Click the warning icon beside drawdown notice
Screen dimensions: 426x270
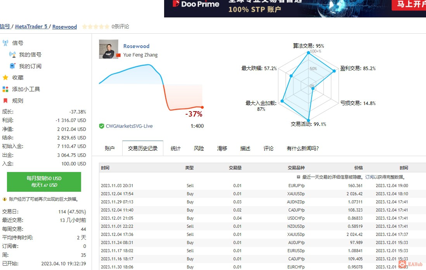point(4,199)
